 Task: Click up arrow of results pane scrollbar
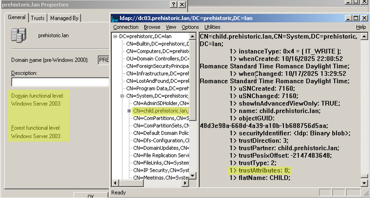(x=364, y=36)
